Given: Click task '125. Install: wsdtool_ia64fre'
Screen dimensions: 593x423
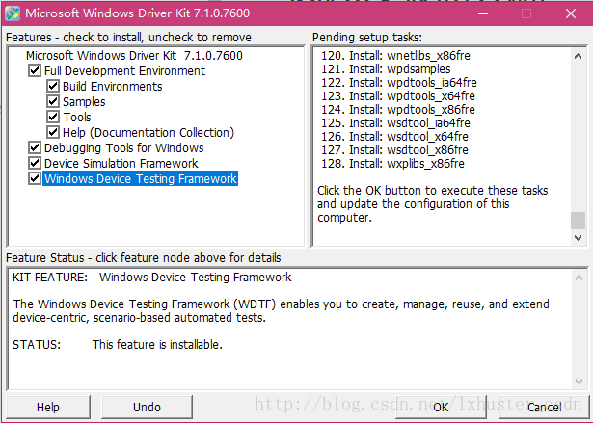Looking at the screenshot, I should 395,123.
